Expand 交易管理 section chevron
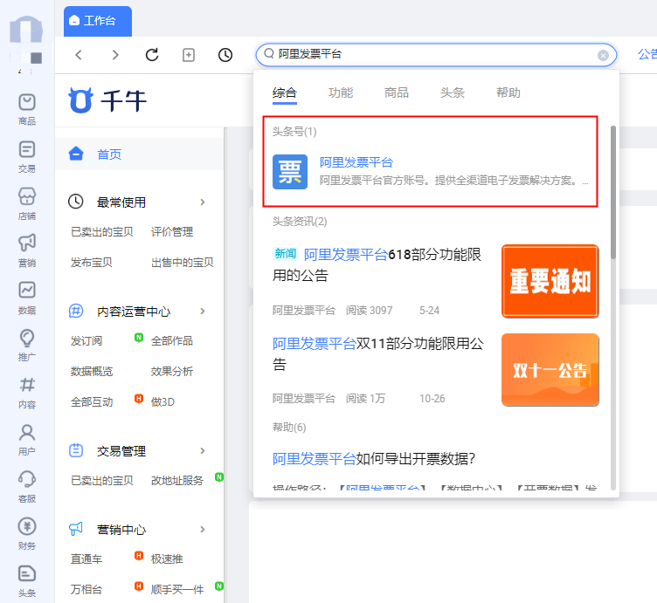657x603 pixels. 203,450
